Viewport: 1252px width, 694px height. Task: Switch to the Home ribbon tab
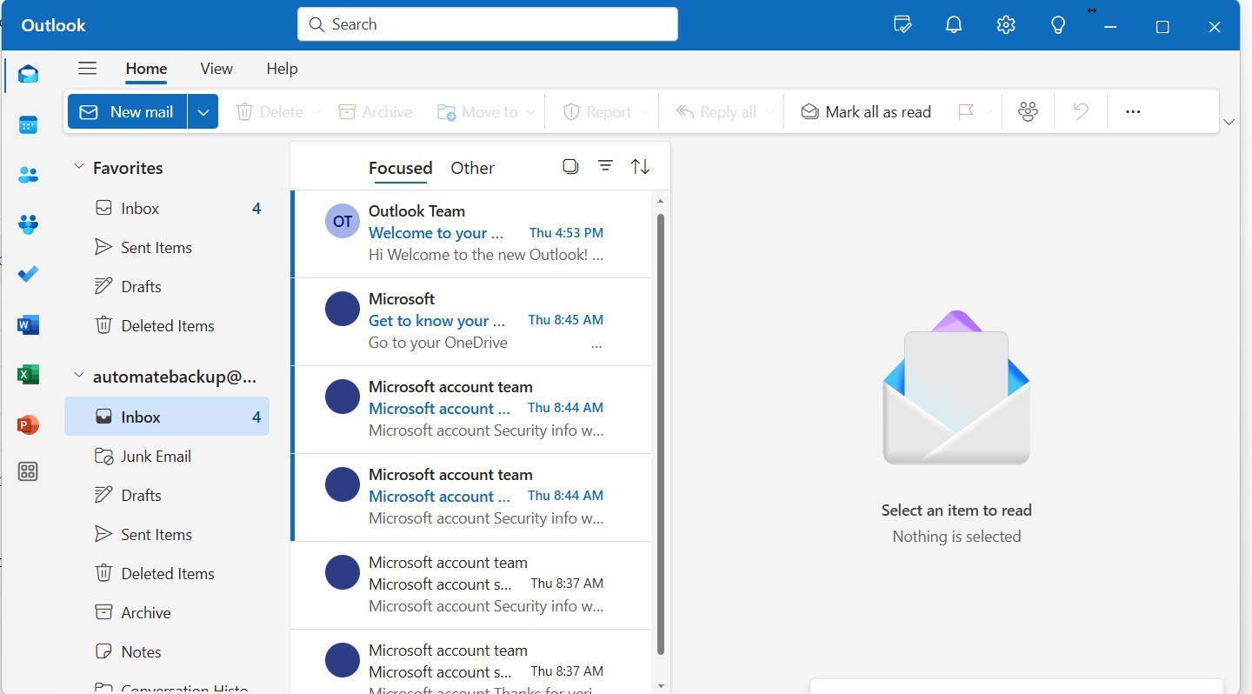pos(146,69)
